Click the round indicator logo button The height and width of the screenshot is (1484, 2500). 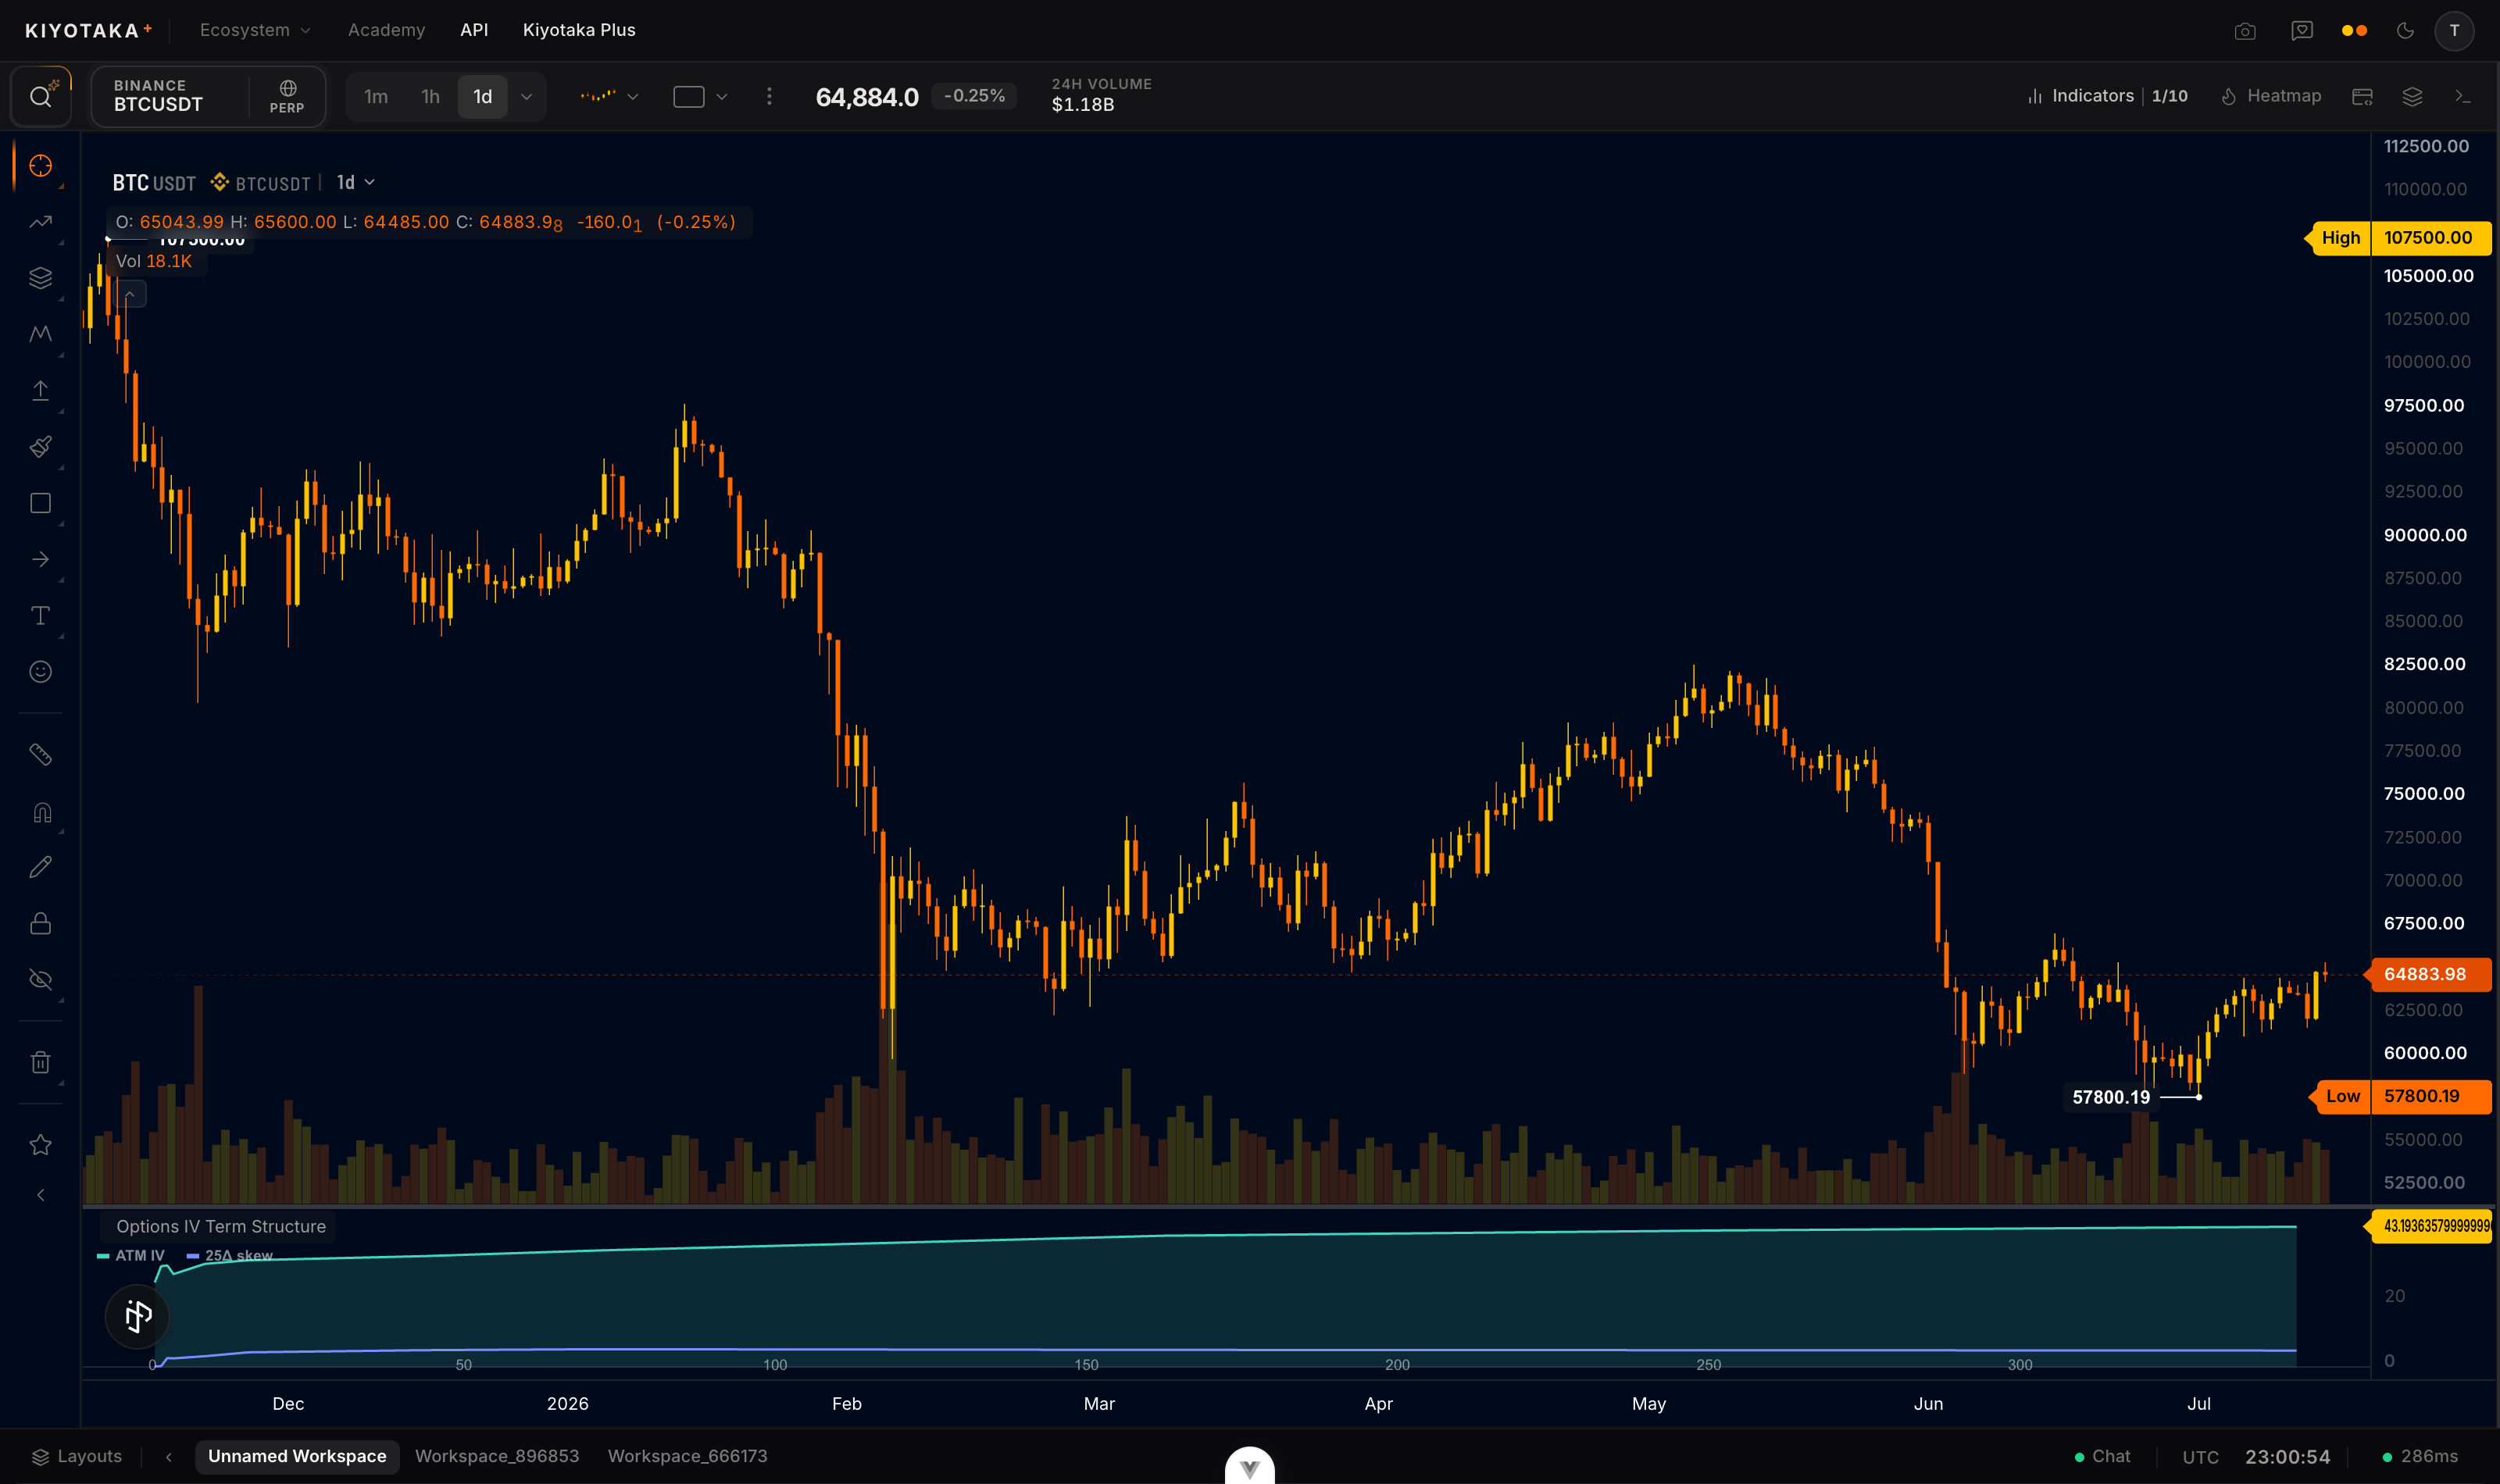(x=137, y=1316)
